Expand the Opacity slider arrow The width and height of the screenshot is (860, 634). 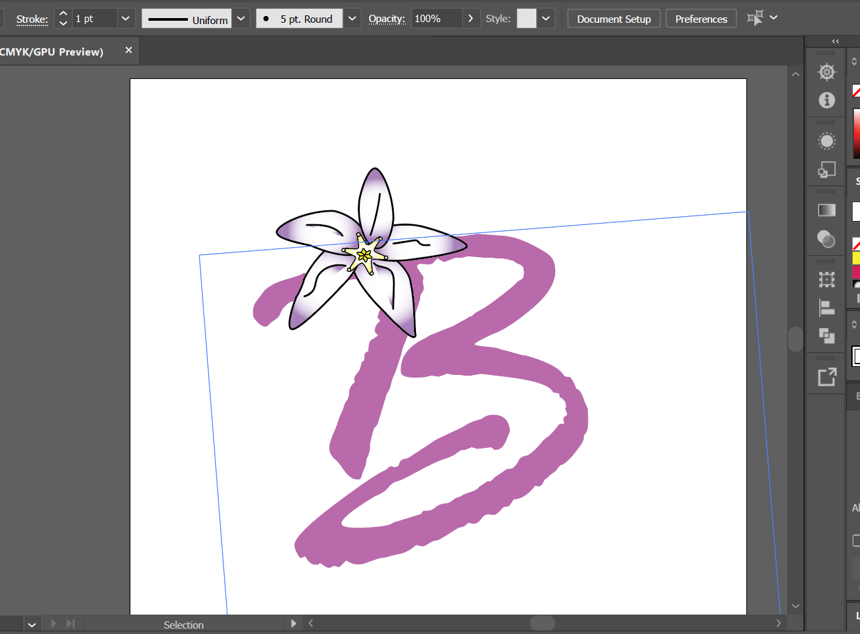coord(471,19)
